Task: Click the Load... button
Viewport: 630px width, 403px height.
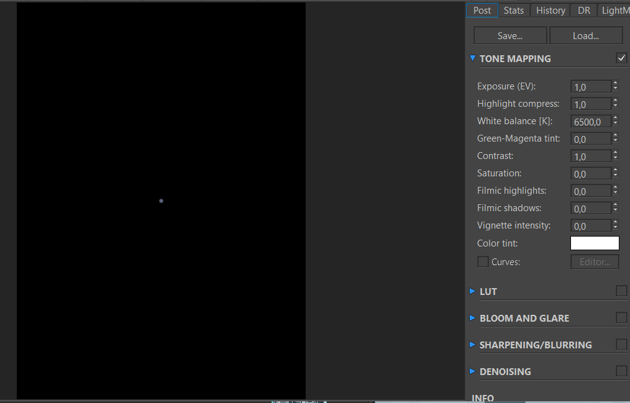Action: coord(586,36)
